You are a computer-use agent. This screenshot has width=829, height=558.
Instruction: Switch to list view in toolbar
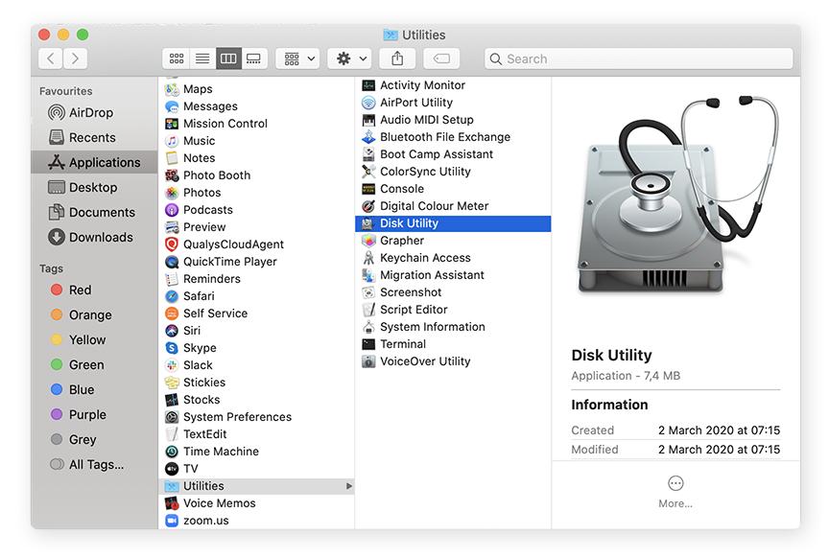tap(202, 58)
